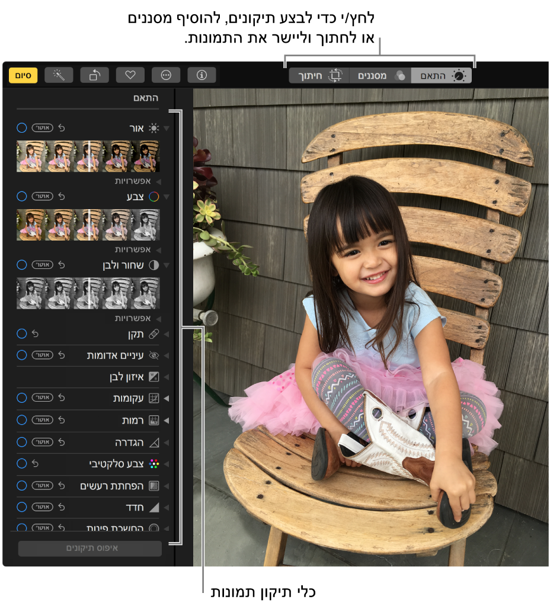Viewport: 550px width, 609px height.
Task: Switch to the Filters (מסננים) tab
Action: [380, 76]
